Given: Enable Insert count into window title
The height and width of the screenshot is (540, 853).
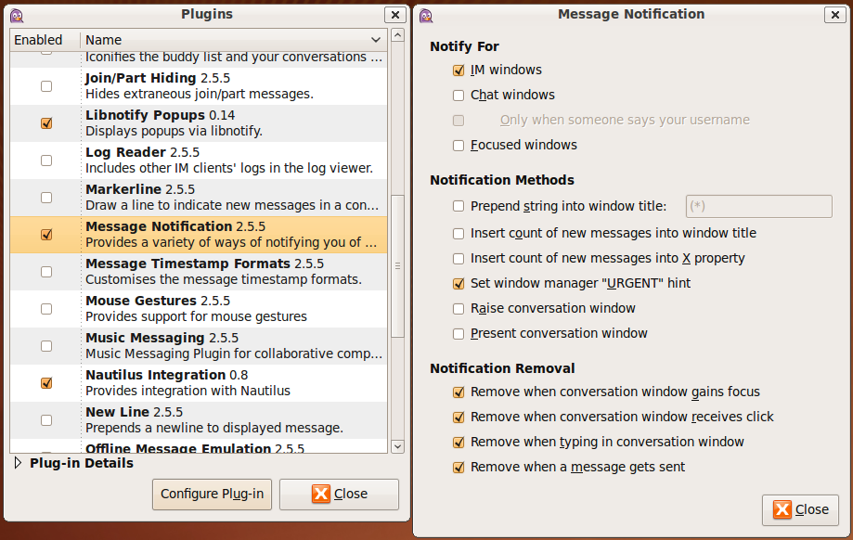Looking at the screenshot, I should [x=459, y=233].
